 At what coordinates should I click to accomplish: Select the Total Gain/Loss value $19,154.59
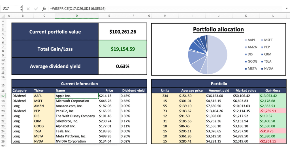pos(123,49)
